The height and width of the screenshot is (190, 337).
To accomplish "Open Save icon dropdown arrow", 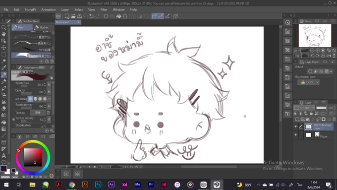I will 84,16.
